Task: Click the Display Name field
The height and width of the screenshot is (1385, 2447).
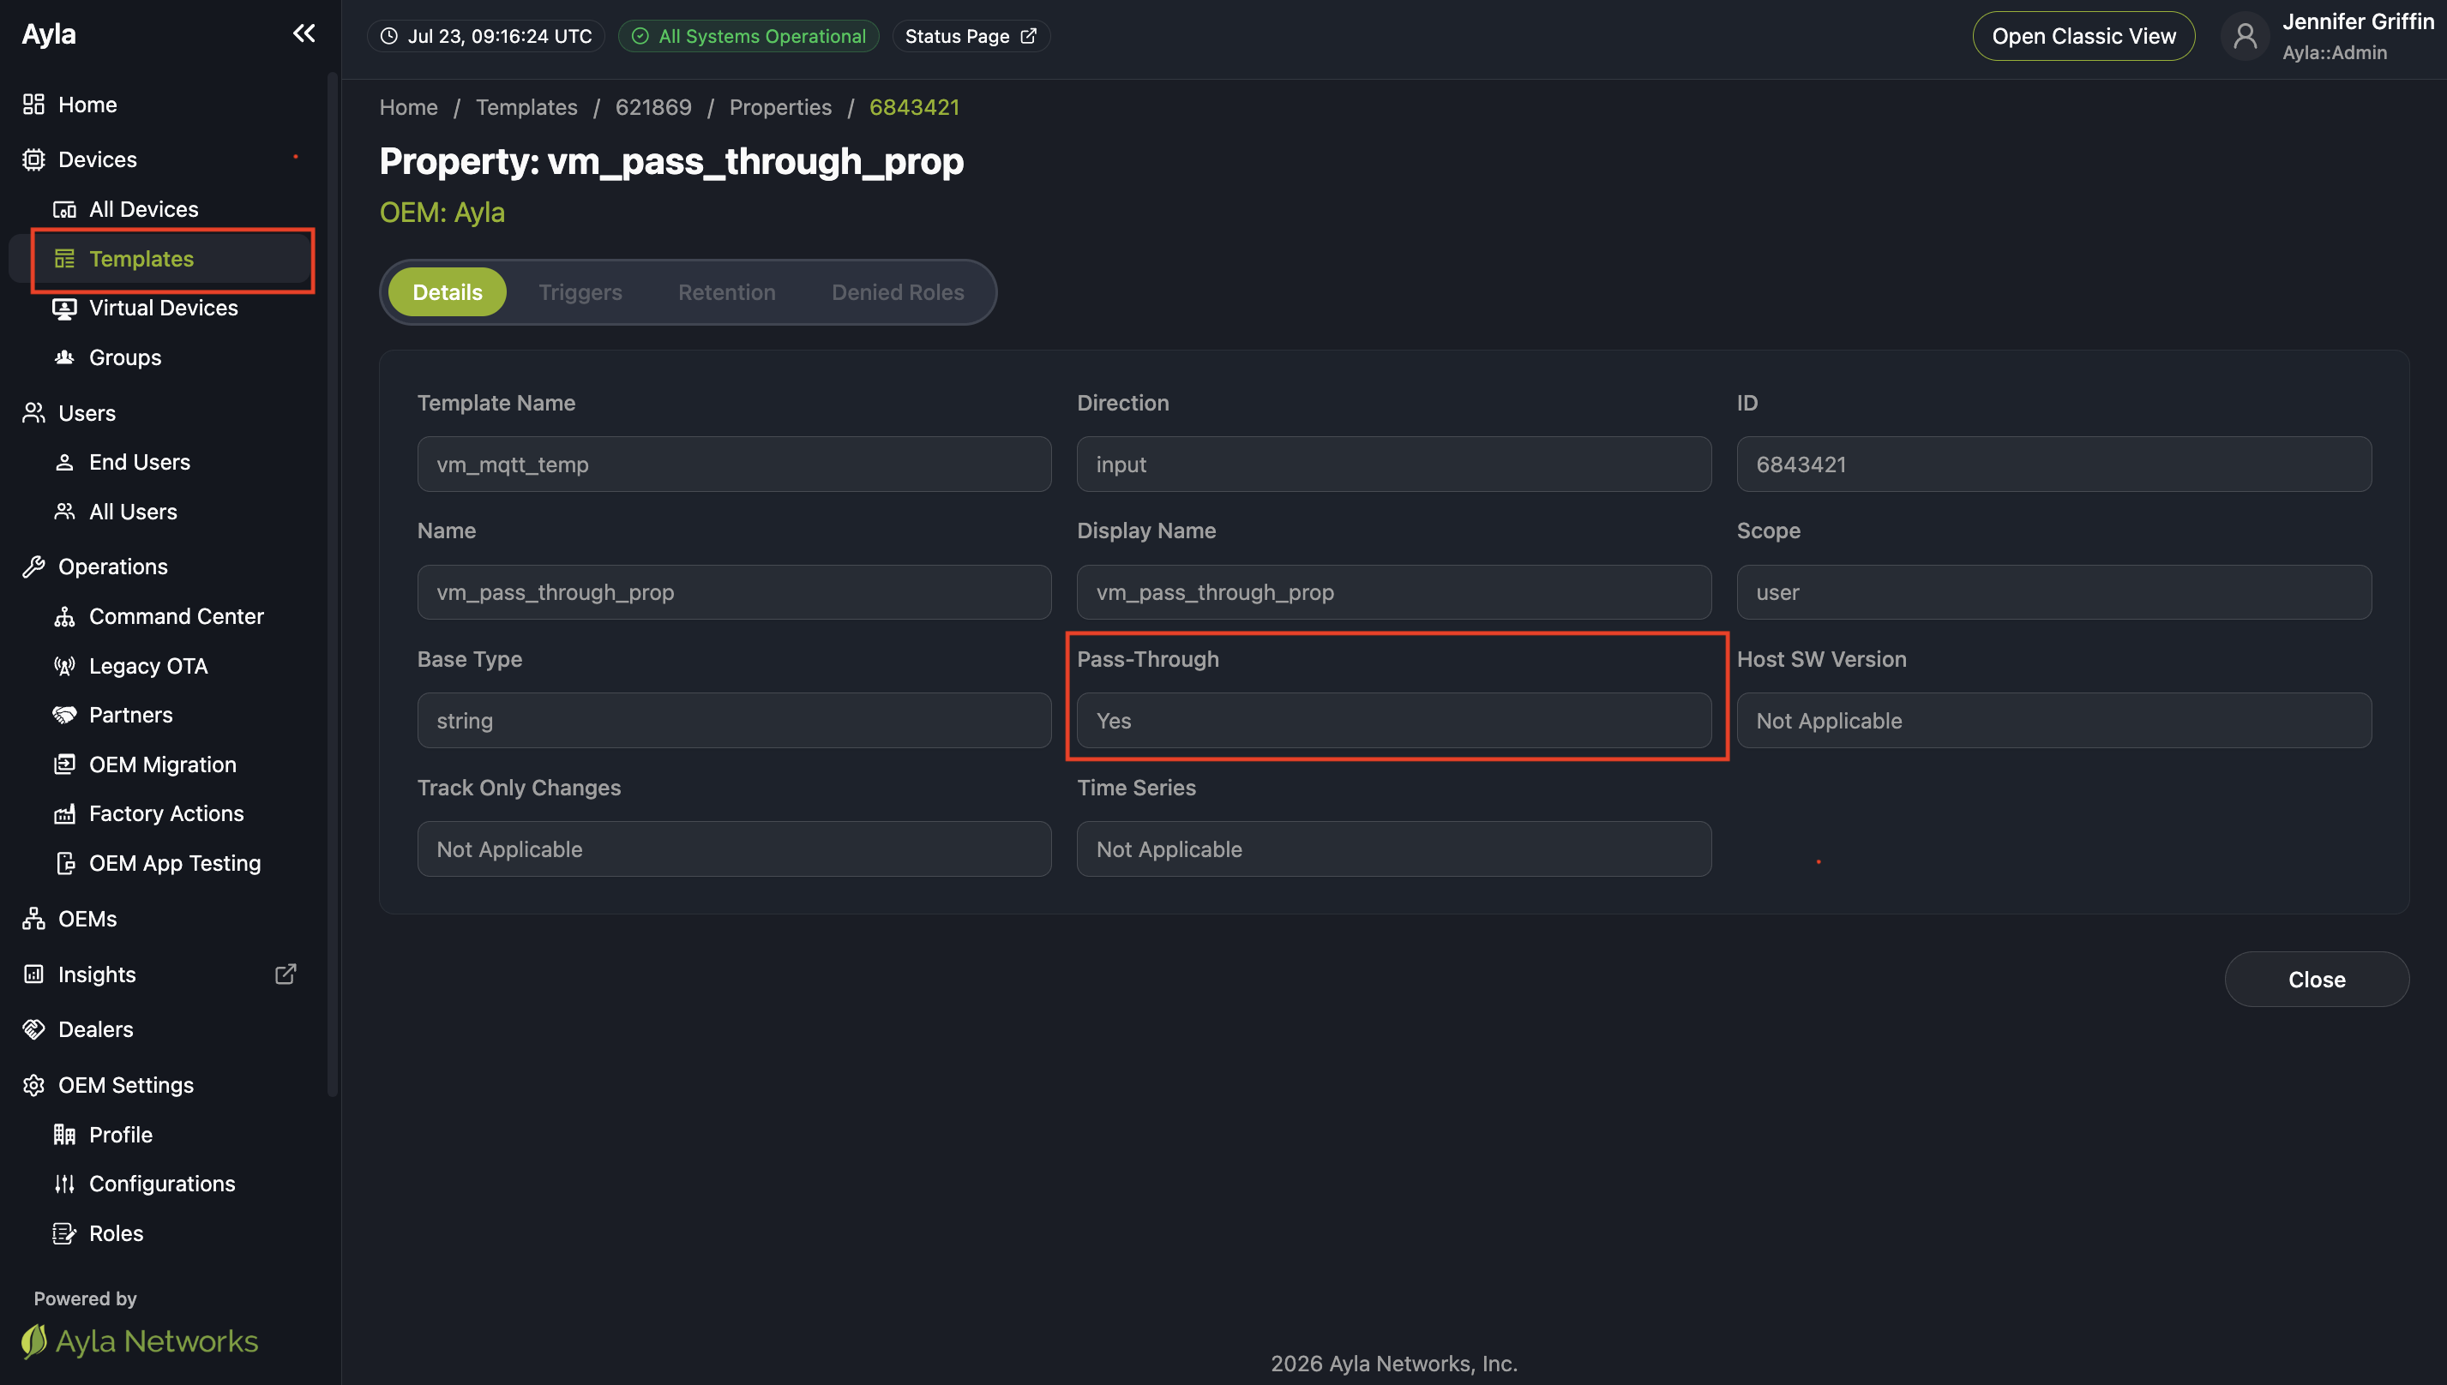Action: pyautogui.click(x=1394, y=592)
